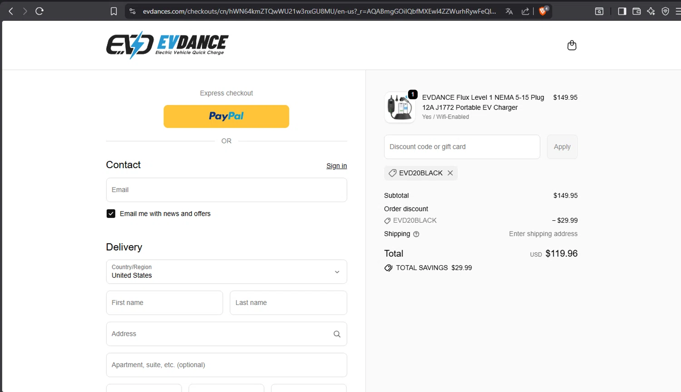Click the EV charger product thumbnail
Image resolution: width=681 pixels, height=392 pixels.
pyautogui.click(x=400, y=107)
